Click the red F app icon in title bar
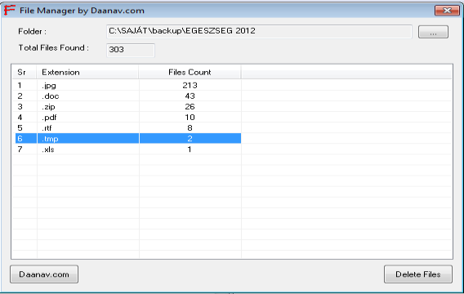464x294 pixels. [10, 10]
